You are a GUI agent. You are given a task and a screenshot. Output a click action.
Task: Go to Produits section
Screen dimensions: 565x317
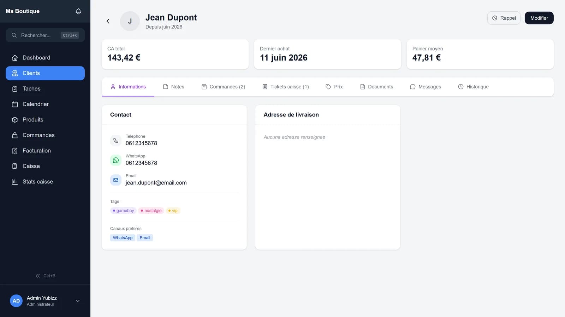click(x=45, y=120)
